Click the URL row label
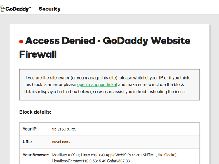Screen dimensions: 219x164 tap(27, 142)
